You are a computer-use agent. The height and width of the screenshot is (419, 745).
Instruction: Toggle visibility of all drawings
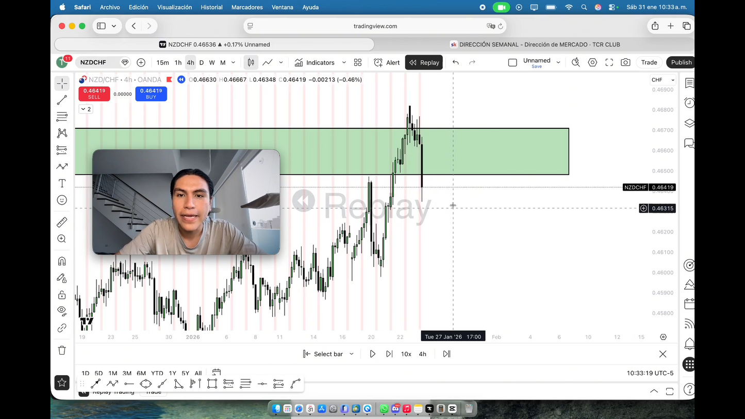[x=62, y=311]
